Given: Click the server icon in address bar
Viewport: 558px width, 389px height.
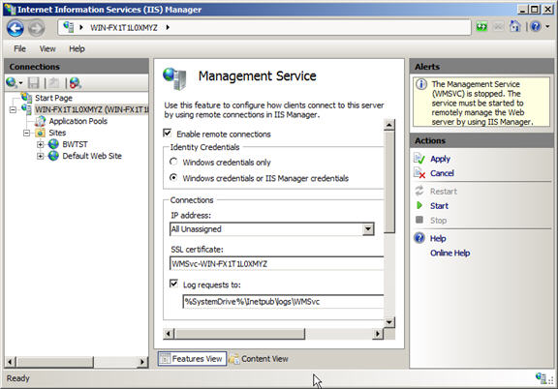Looking at the screenshot, I should click(69, 27).
